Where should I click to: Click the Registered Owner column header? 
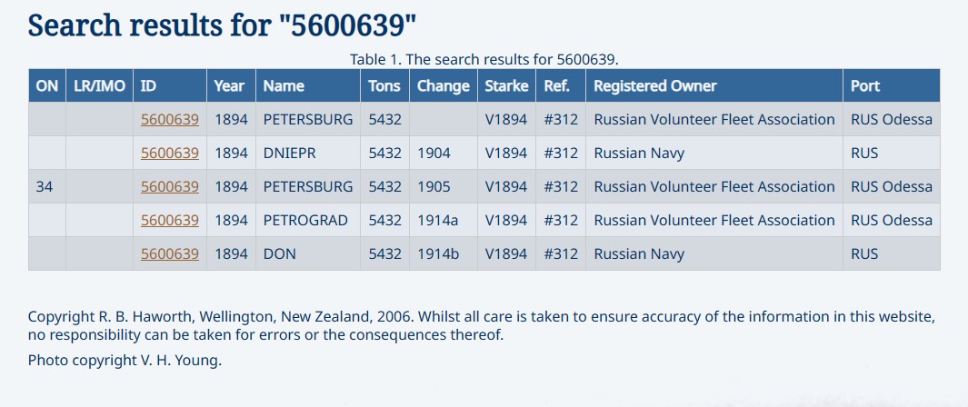(655, 86)
